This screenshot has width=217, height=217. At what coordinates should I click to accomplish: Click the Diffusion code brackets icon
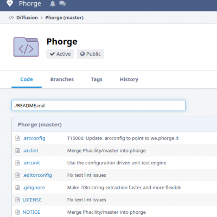(11, 18)
